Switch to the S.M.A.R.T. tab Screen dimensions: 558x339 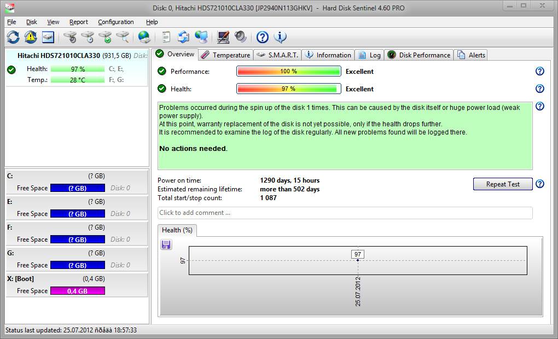point(277,55)
